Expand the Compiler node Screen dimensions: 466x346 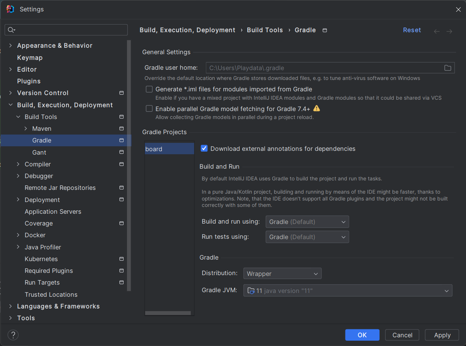pyautogui.click(x=18, y=164)
